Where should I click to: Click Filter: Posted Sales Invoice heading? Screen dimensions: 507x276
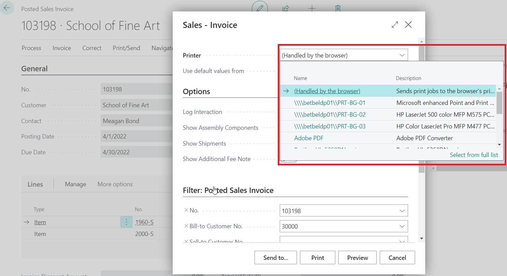tap(228, 190)
